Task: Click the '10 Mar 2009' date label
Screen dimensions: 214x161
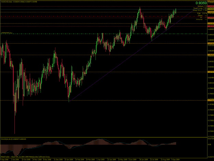Action: pos(90,160)
